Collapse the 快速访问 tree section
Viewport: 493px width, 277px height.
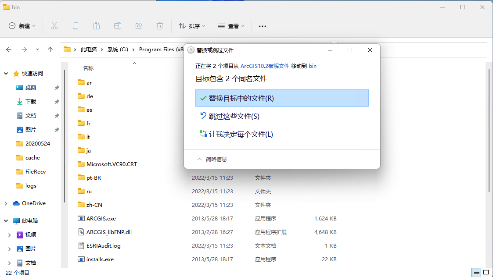6,74
